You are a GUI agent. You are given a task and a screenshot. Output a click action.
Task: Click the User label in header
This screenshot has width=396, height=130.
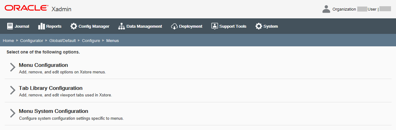[372, 9]
